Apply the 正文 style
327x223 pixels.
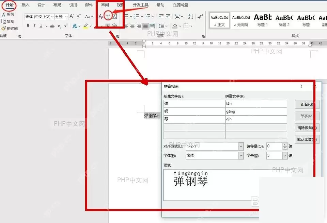[219, 20]
